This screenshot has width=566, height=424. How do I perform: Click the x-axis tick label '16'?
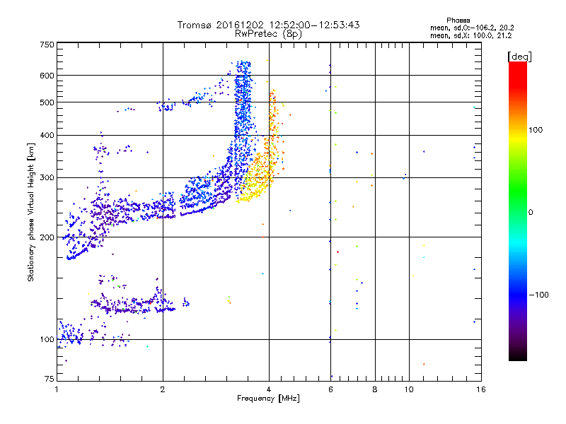[481, 389]
